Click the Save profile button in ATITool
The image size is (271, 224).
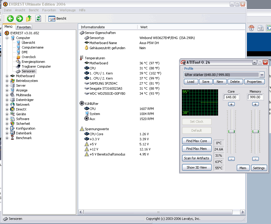[206, 82]
